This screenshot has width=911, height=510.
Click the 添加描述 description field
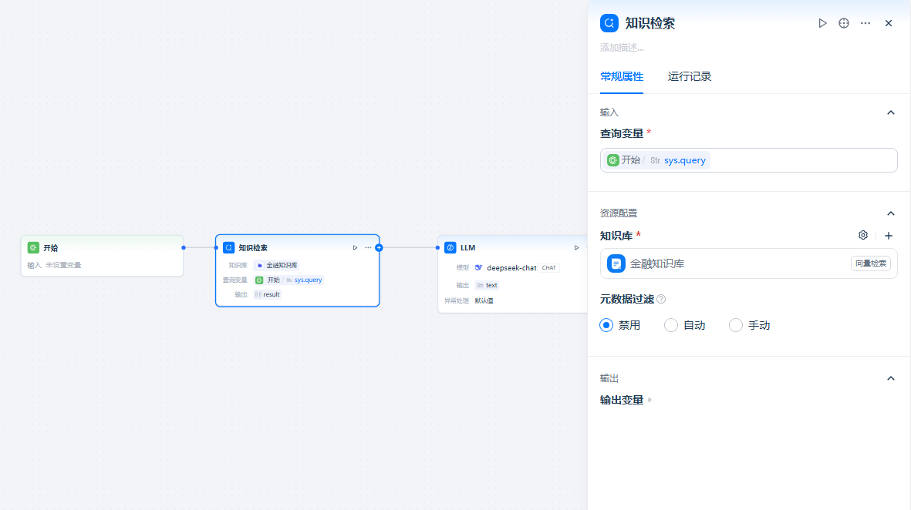[623, 46]
